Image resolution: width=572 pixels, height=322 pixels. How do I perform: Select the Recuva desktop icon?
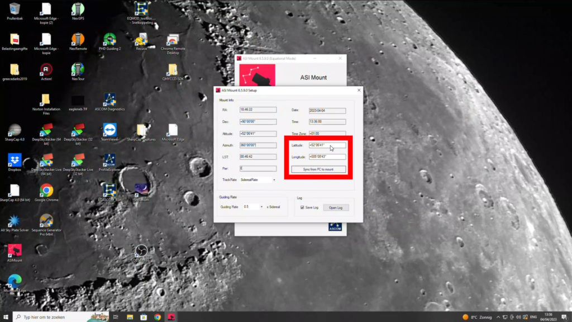tap(141, 42)
